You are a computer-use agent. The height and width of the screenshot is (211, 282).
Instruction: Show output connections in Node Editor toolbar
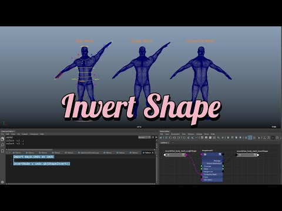coord(179,138)
